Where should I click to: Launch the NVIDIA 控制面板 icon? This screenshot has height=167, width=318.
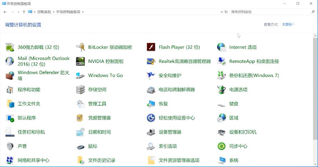pos(80,61)
